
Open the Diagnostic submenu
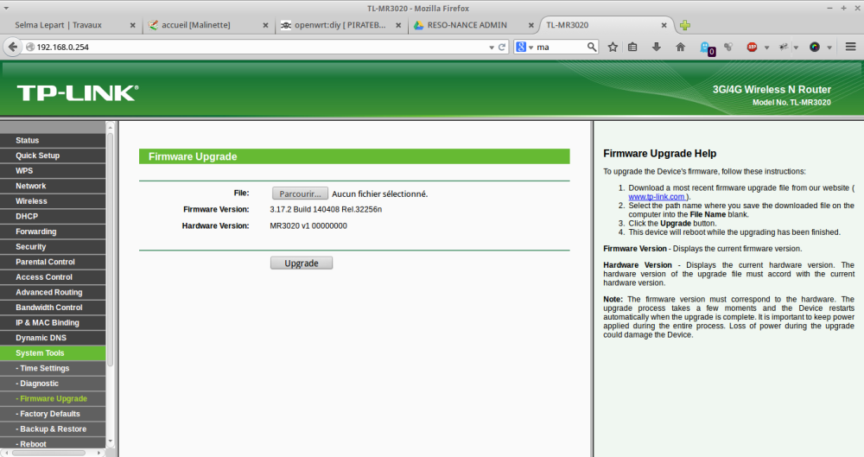(x=53, y=383)
